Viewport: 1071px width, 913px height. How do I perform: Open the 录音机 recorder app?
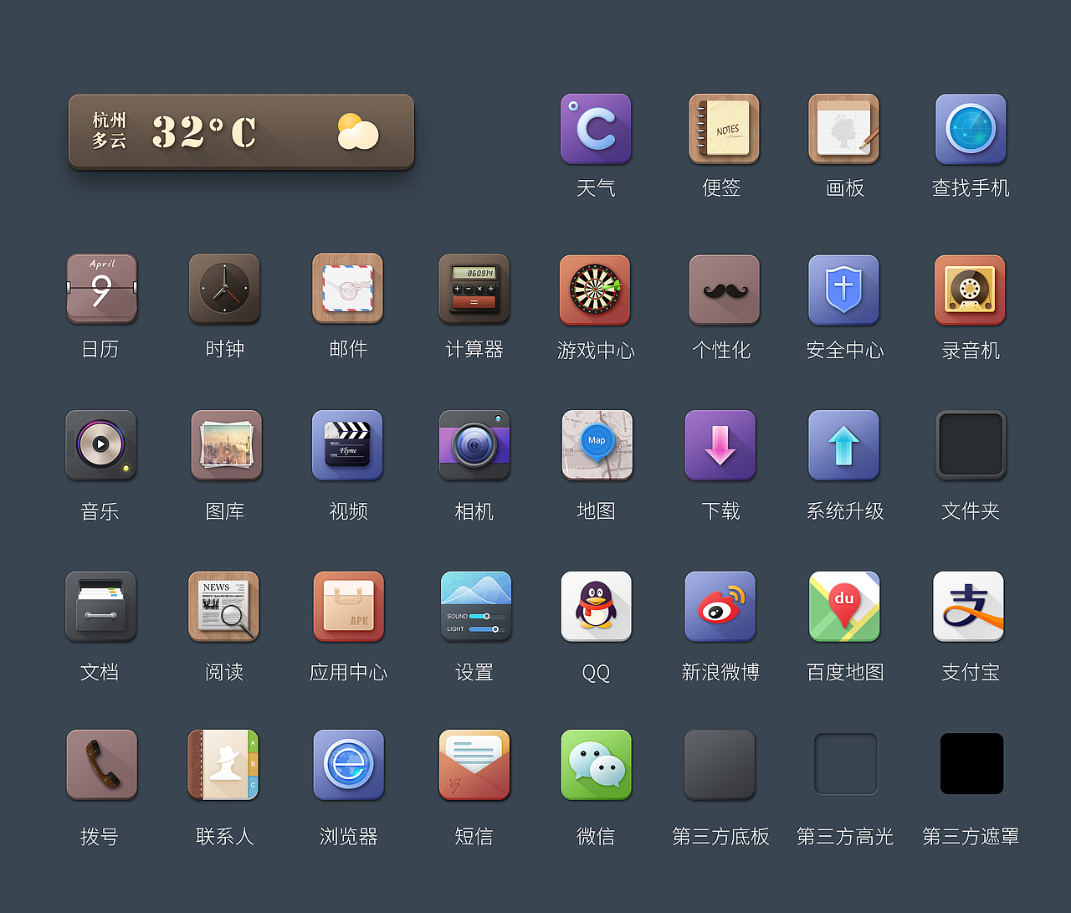(x=970, y=290)
